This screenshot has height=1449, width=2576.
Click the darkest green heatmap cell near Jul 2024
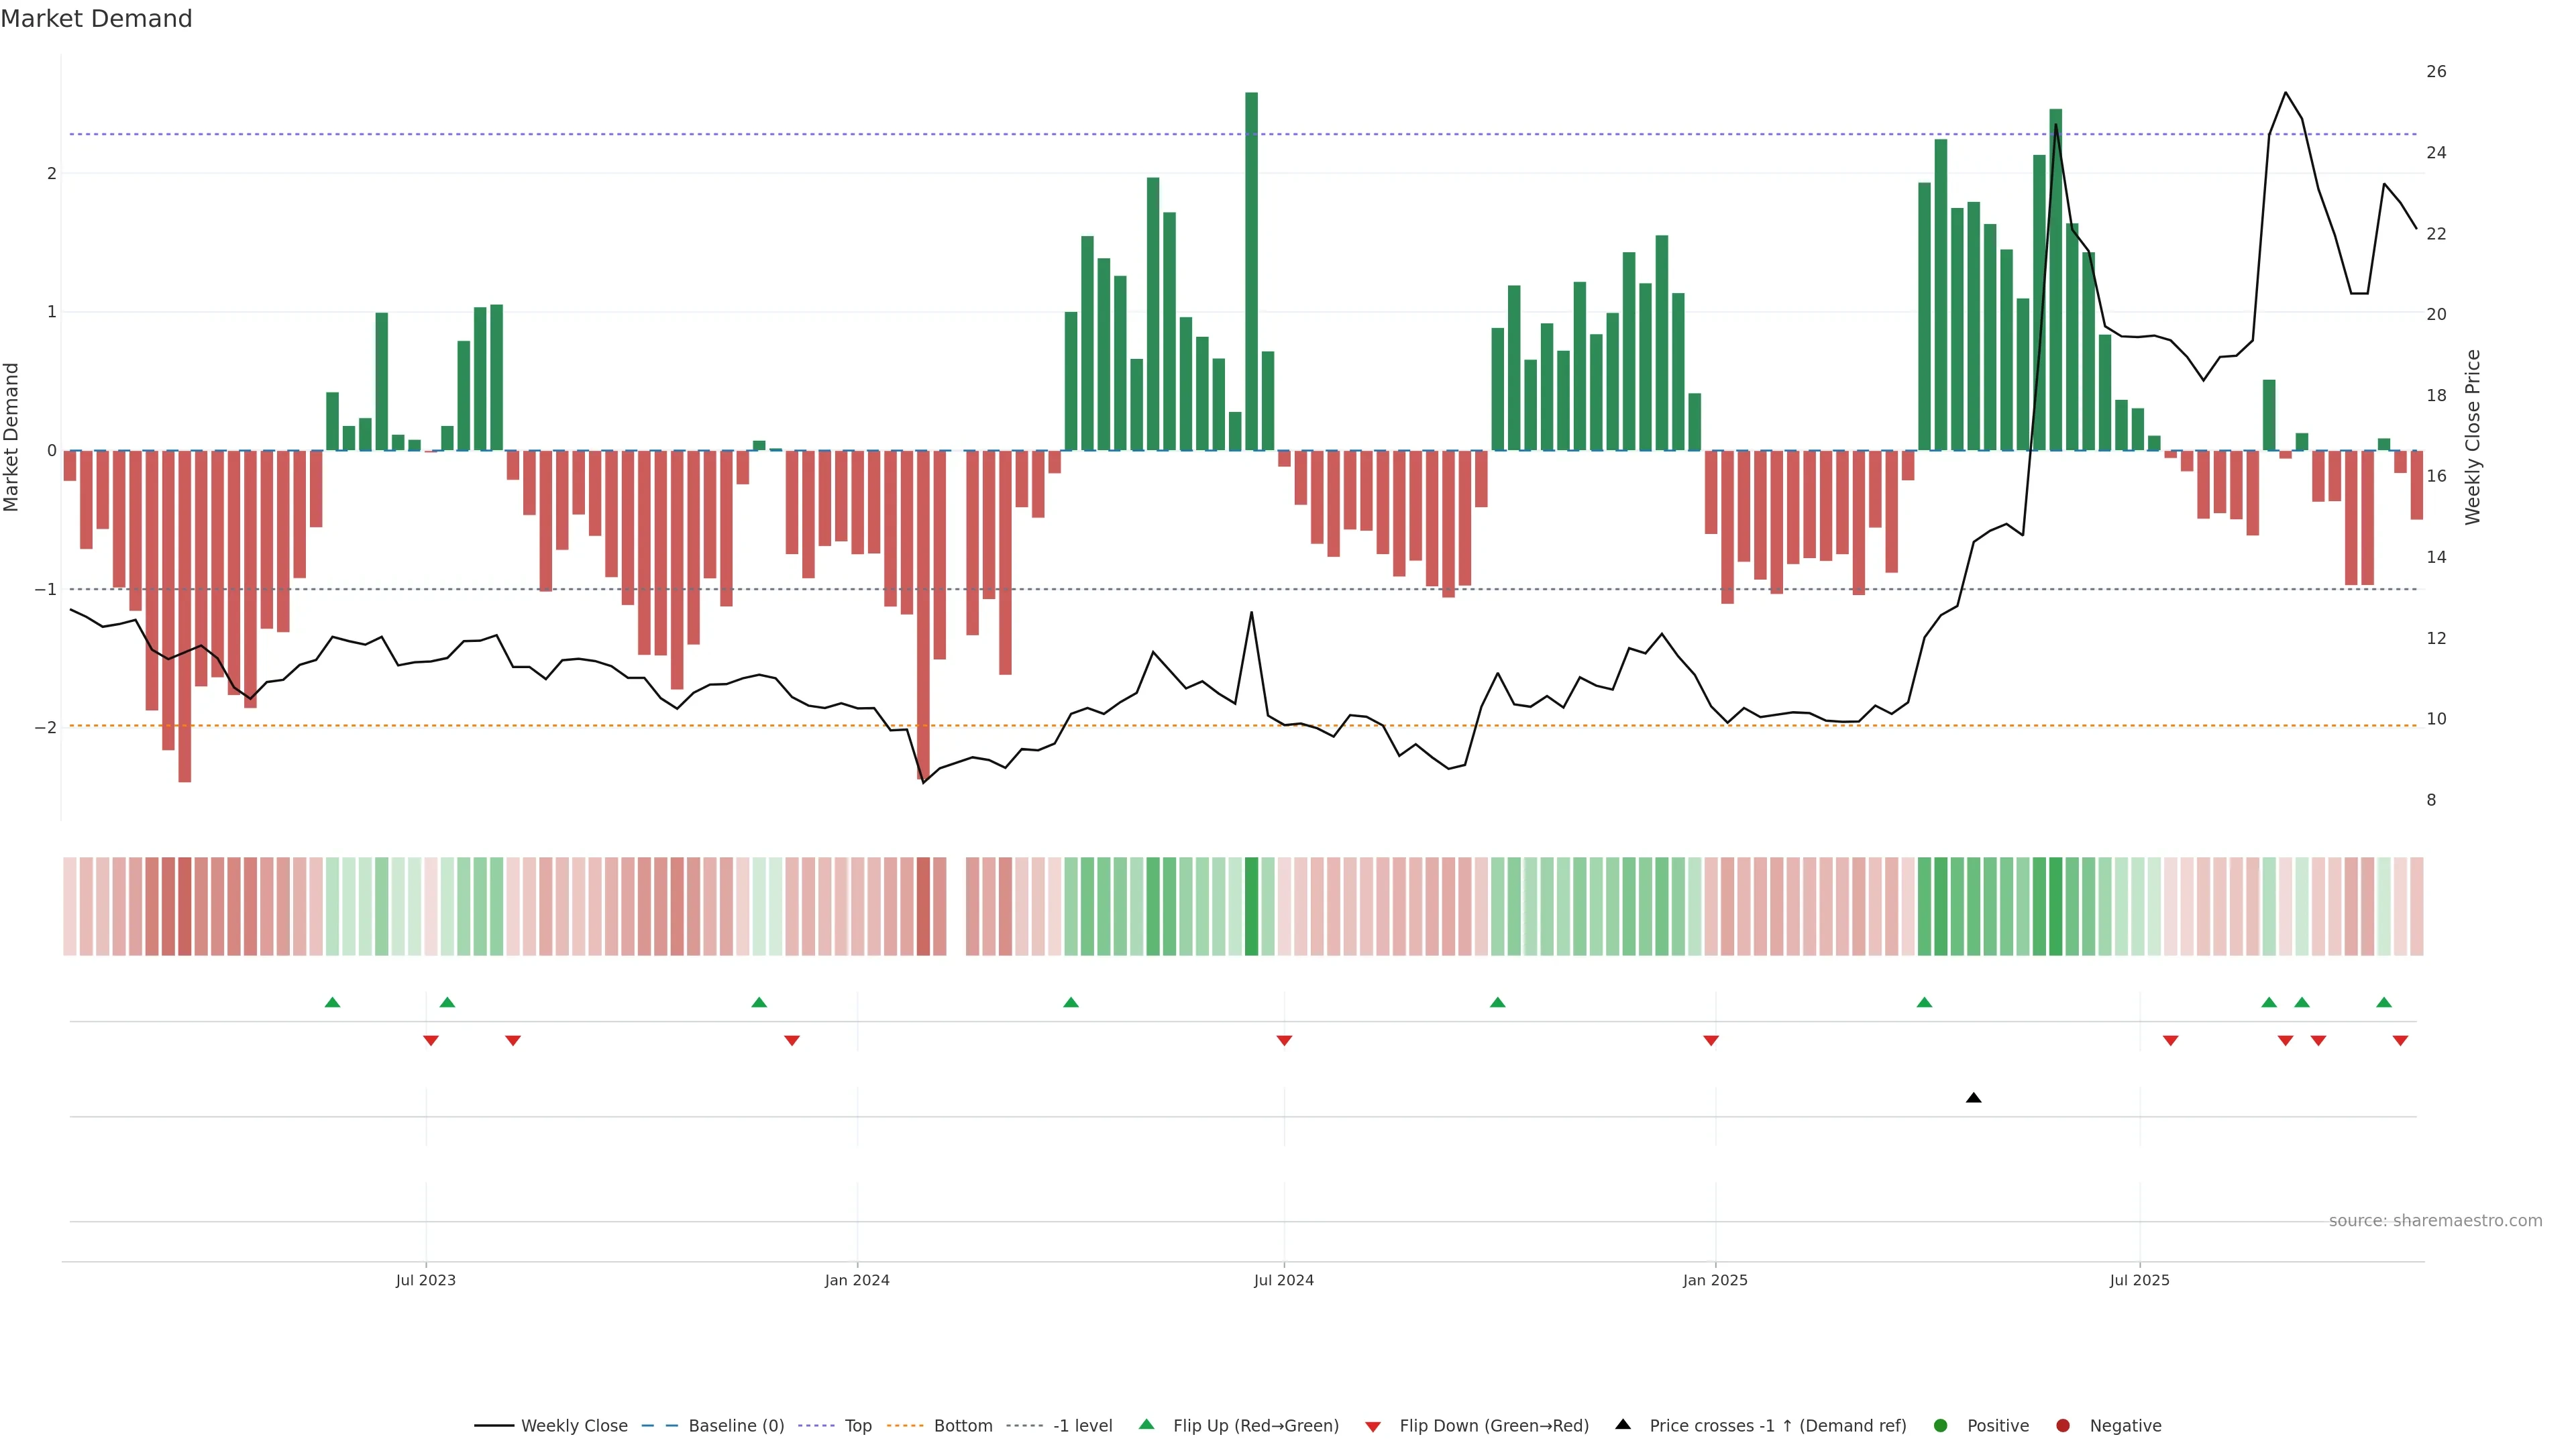1251,906
